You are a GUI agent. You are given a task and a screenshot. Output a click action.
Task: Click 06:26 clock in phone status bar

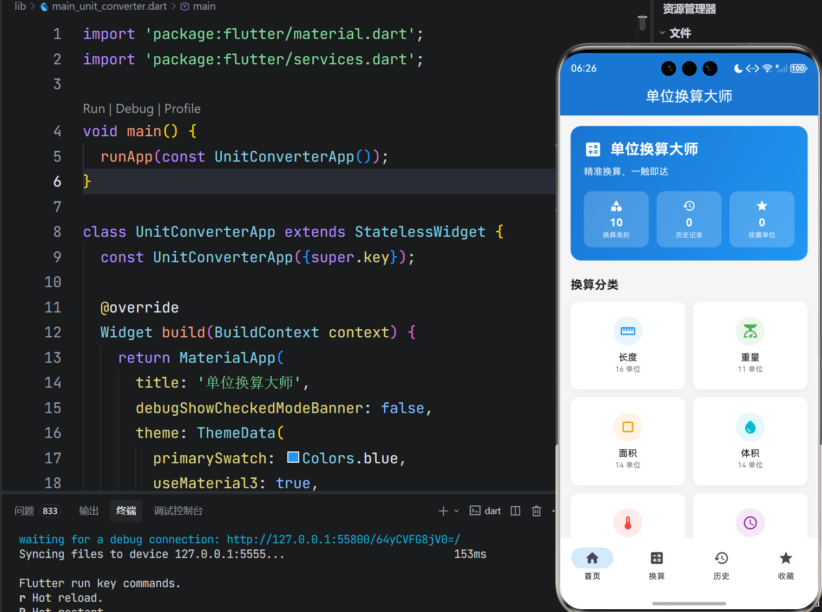pyautogui.click(x=583, y=69)
